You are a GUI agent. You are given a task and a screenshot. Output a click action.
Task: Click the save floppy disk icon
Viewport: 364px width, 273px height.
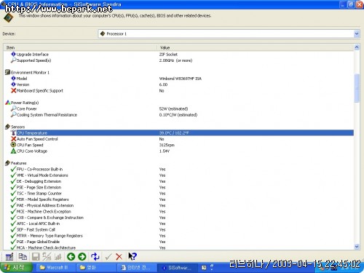point(36,256)
